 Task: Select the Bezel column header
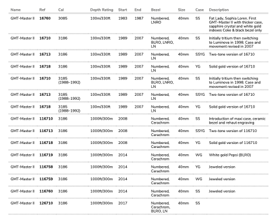click(x=156, y=10)
